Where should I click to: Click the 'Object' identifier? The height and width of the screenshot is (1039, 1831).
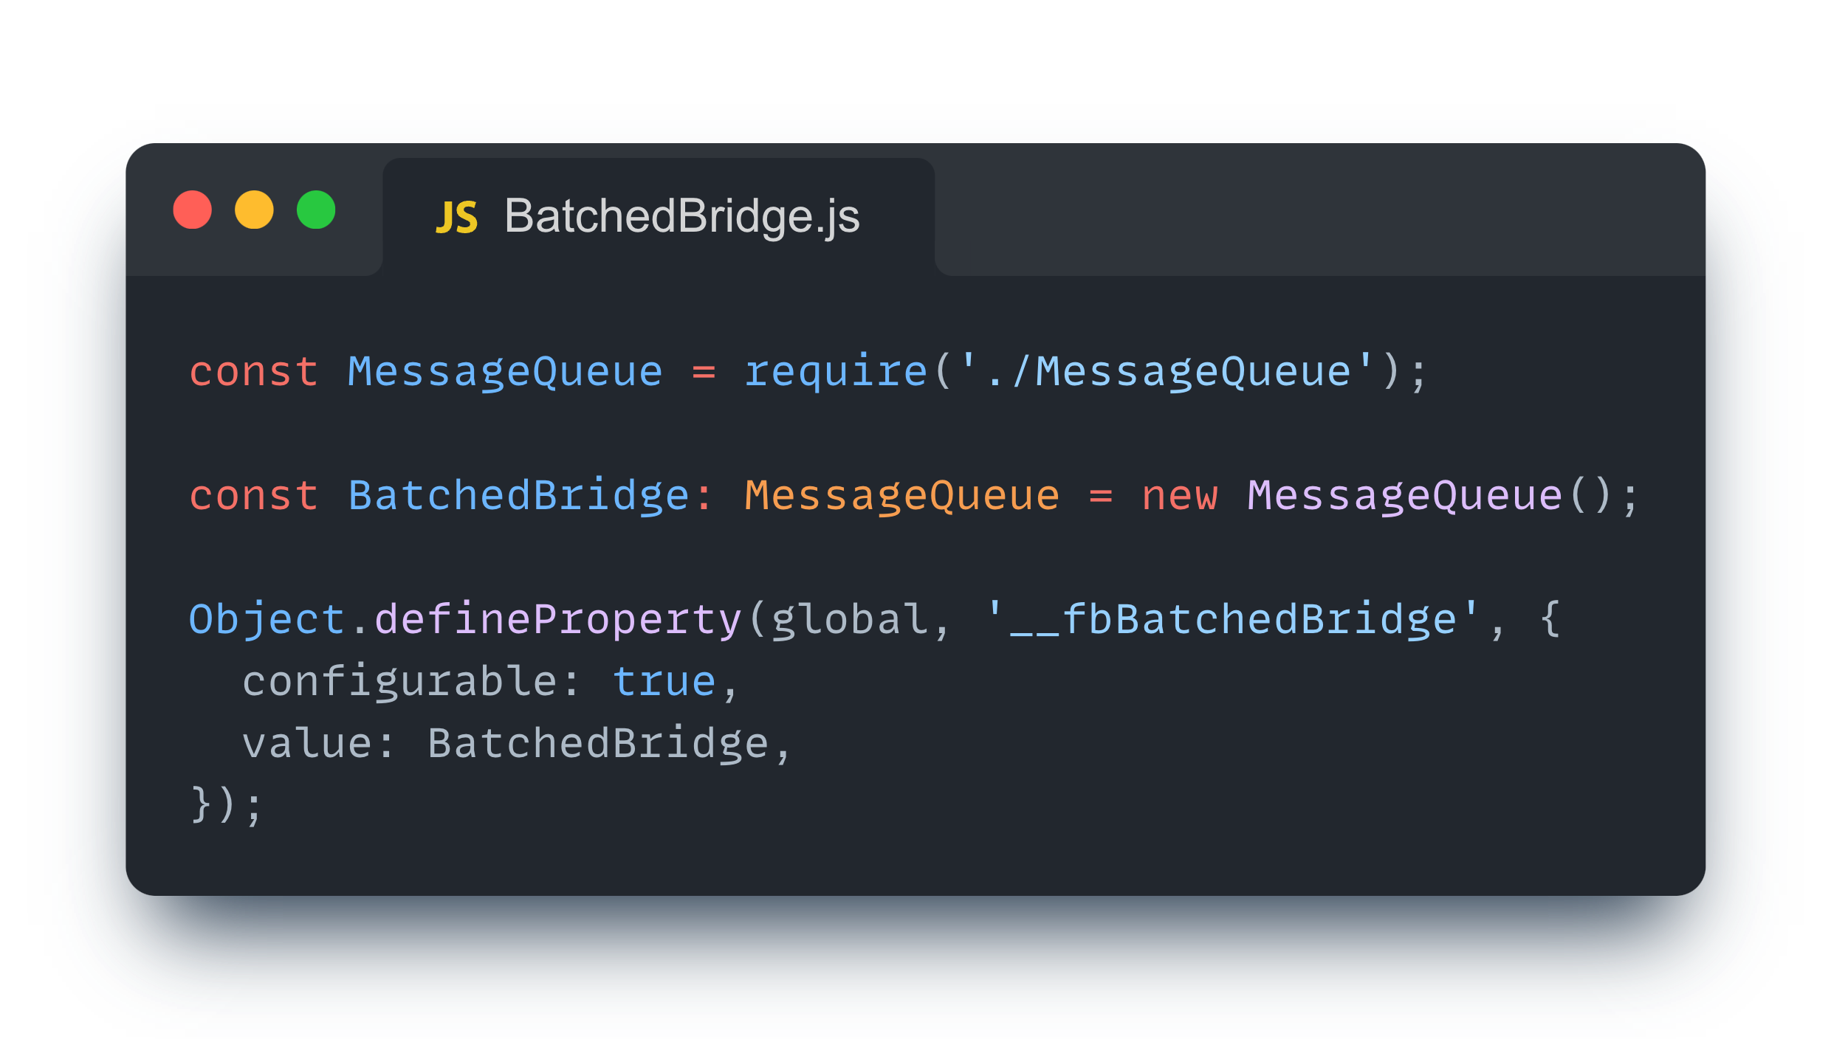point(267,619)
